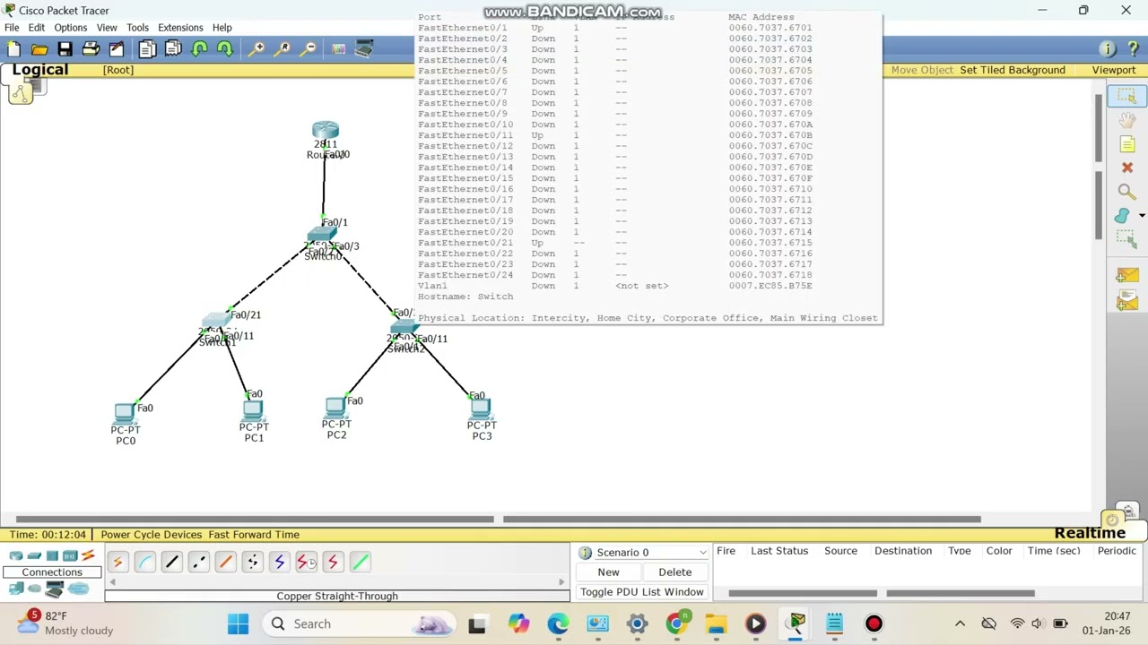Open the network information icon
1148x645 pixels.
point(1108,49)
